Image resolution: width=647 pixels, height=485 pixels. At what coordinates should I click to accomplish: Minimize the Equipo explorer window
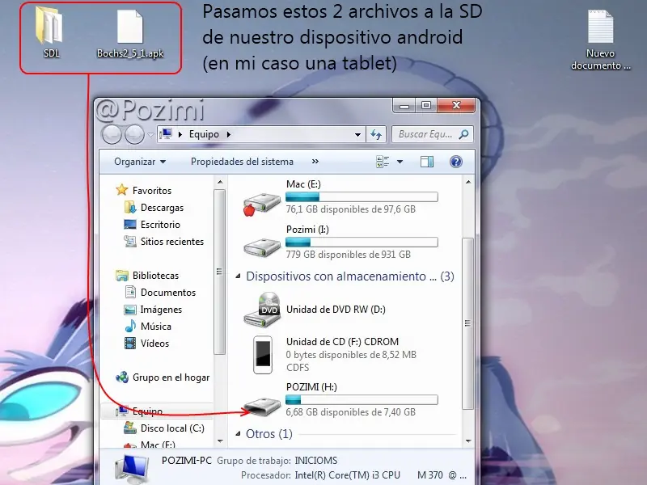(x=404, y=106)
